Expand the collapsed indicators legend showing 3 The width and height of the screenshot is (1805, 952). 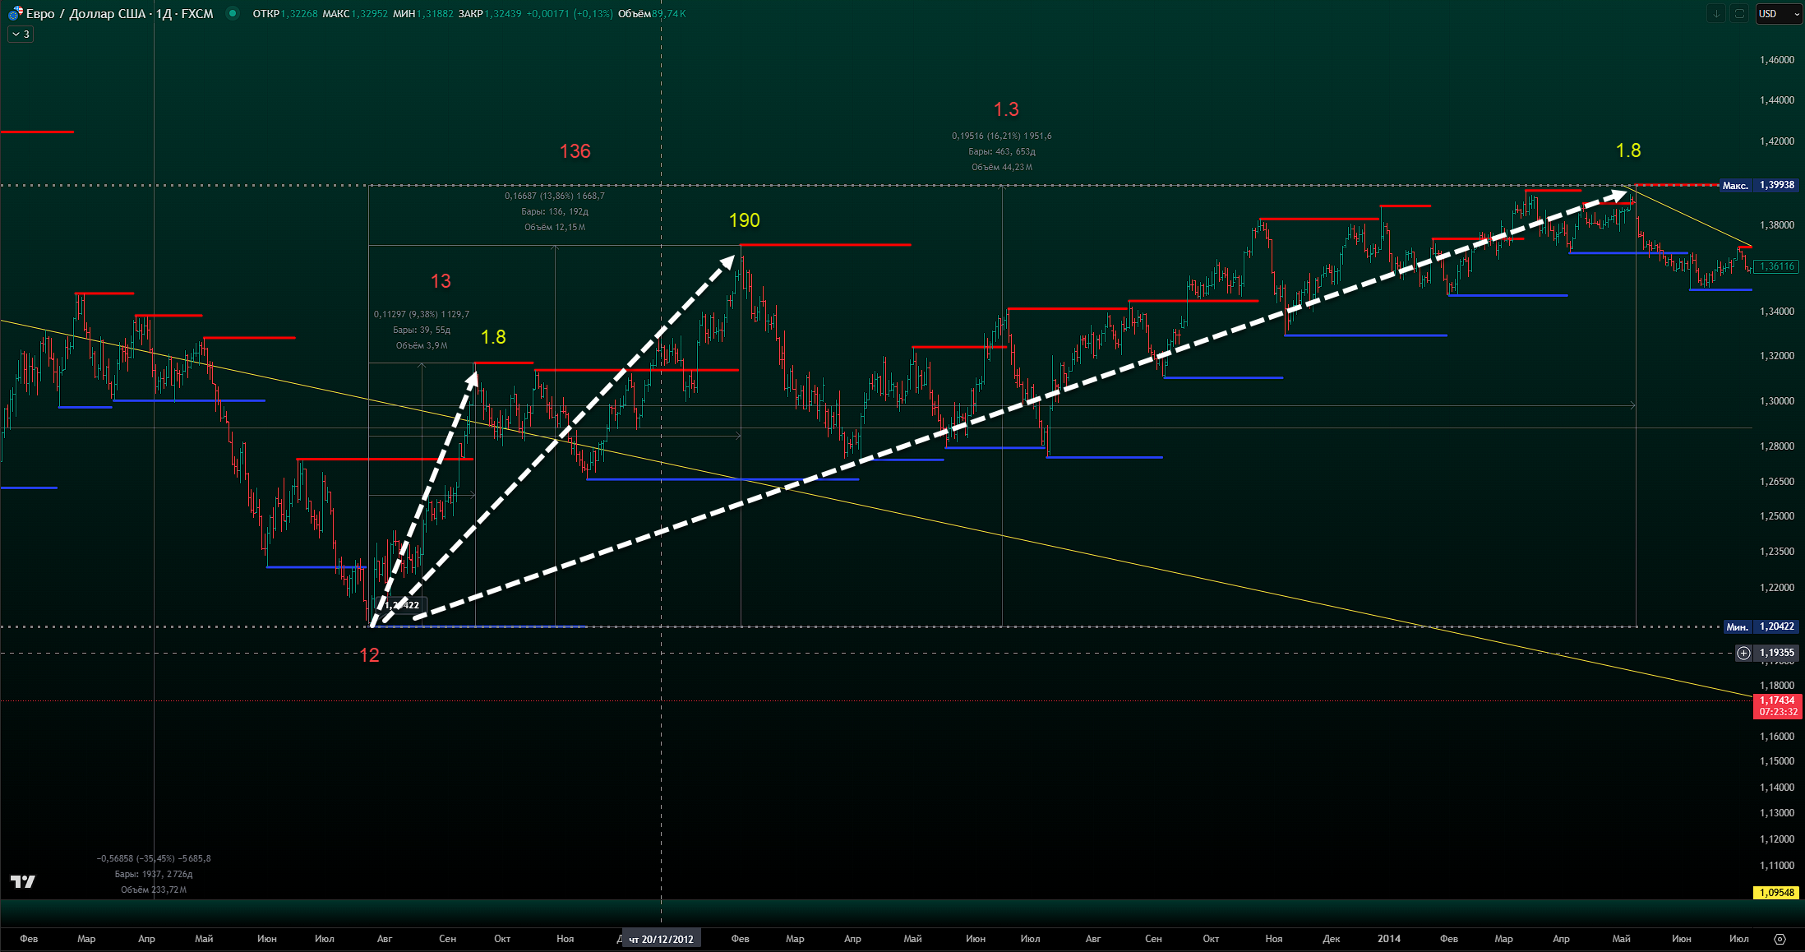(x=21, y=35)
